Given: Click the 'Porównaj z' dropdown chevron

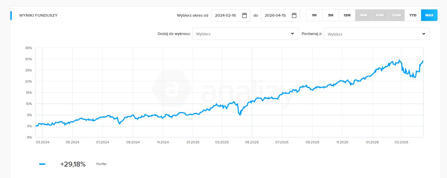Looking at the screenshot, I should click(x=424, y=34).
